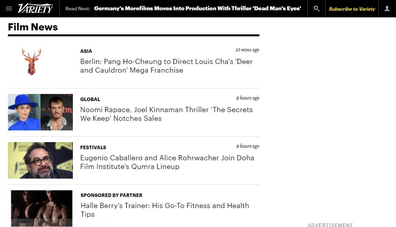This screenshot has width=396, height=227.
Task: Click the Film News section heading
Action: pos(33,27)
